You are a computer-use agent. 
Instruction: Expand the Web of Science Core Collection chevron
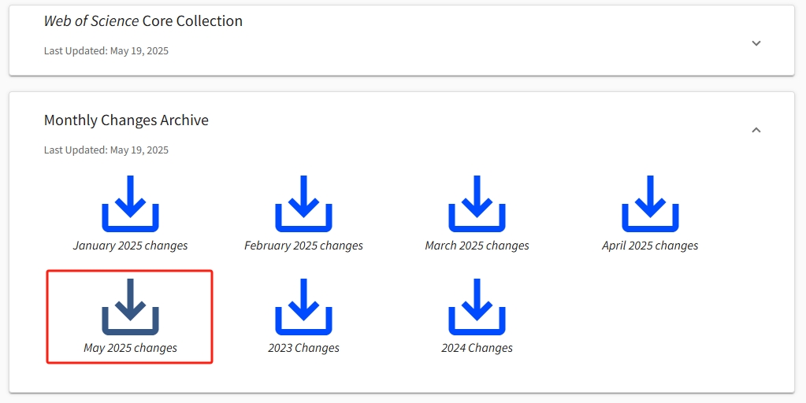756,43
